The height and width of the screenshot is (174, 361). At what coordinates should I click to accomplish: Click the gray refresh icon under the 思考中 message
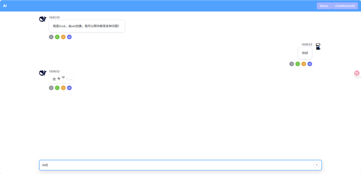pyautogui.click(x=51, y=88)
